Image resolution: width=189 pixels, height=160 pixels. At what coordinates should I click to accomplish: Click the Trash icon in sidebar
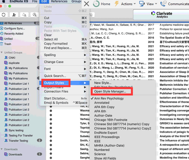pyautogui.click(x=2, y=44)
